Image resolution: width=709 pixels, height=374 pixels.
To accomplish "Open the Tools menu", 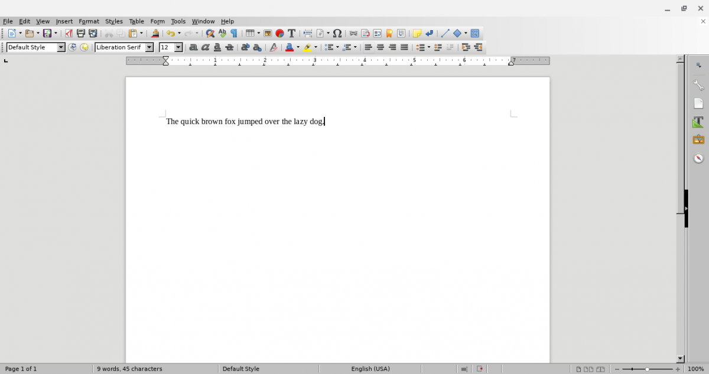I will pos(178,21).
